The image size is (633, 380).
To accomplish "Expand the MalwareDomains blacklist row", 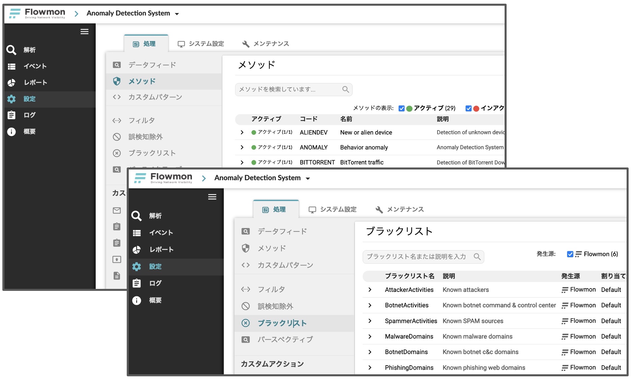I will [370, 337].
